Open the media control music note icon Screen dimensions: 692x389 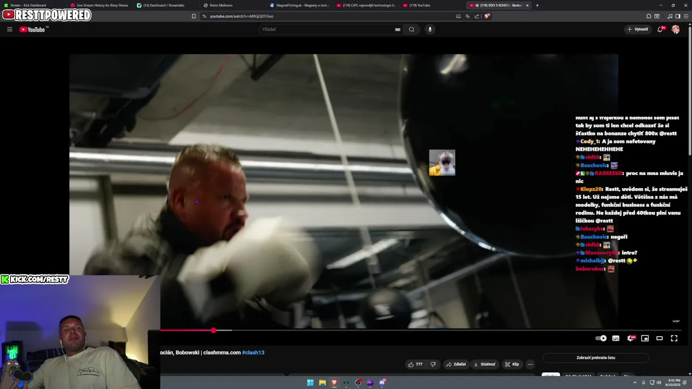(x=670, y=16)
